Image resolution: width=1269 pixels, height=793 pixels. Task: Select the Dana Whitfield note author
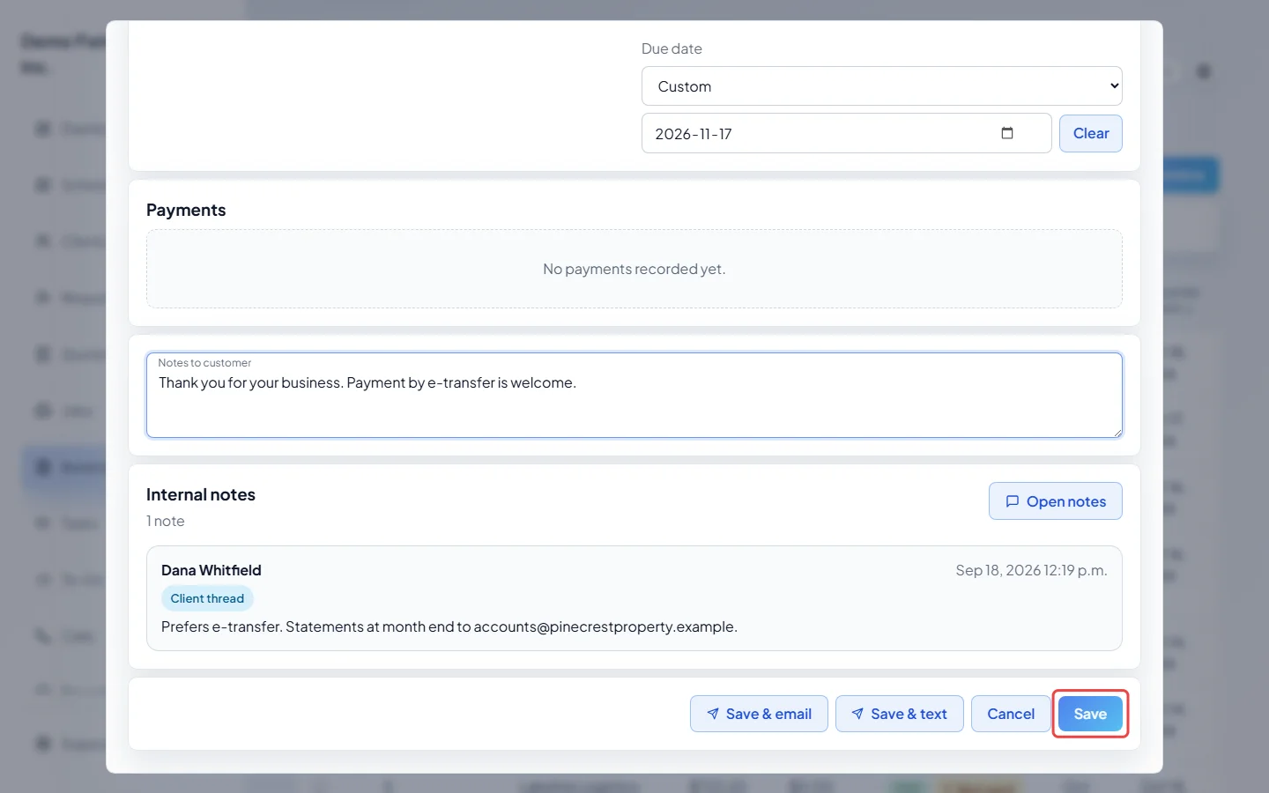[x=211, y=570]
